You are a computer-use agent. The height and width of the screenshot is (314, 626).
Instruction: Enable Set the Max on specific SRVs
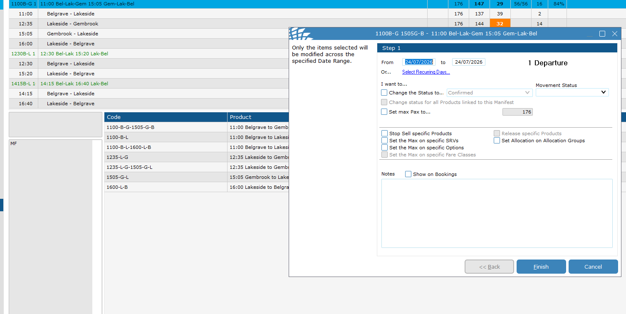(x=384, y=141)
